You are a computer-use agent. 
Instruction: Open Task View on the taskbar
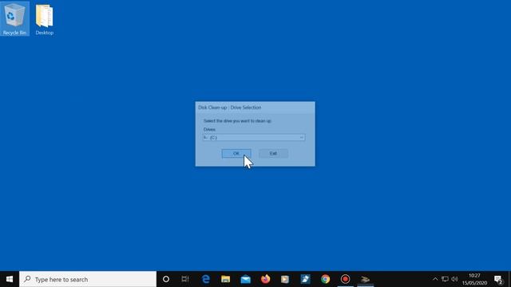[185, 279]
